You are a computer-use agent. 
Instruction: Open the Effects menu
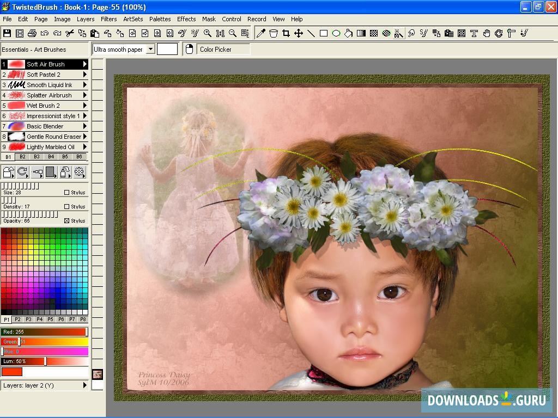(186, 19)
